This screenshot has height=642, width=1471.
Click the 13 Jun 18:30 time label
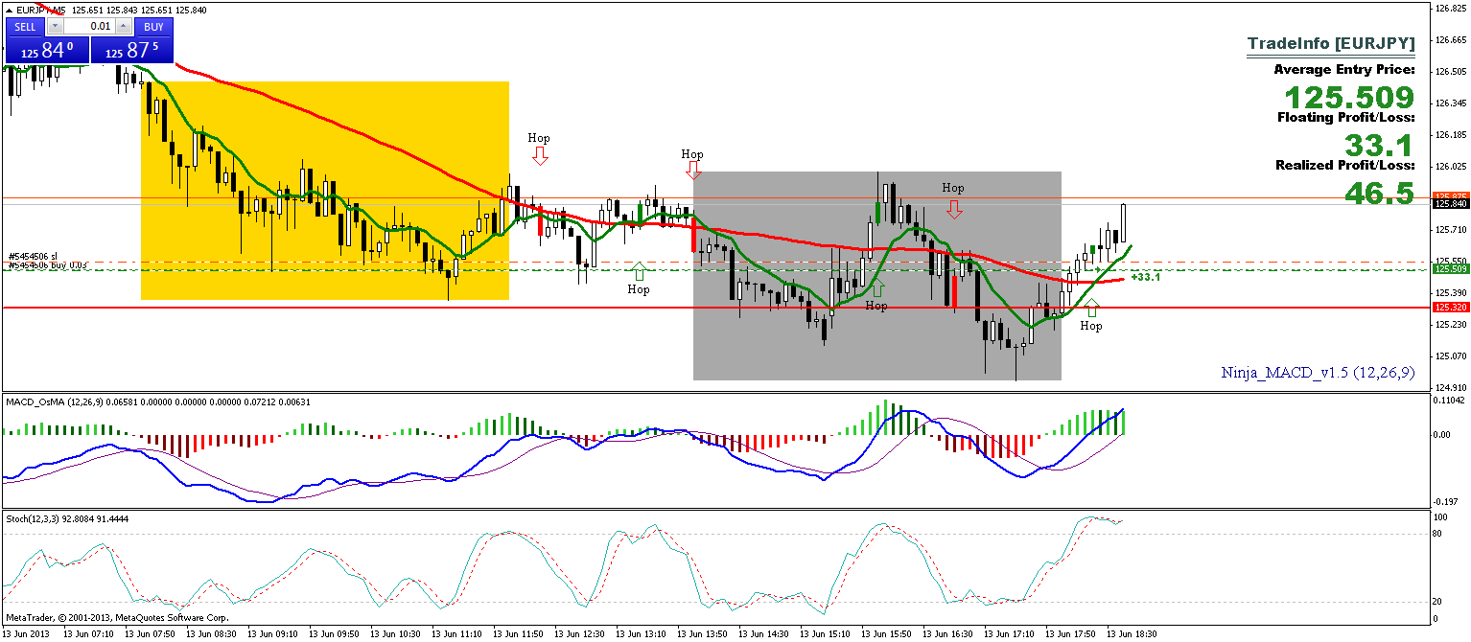coord(1132,634)
